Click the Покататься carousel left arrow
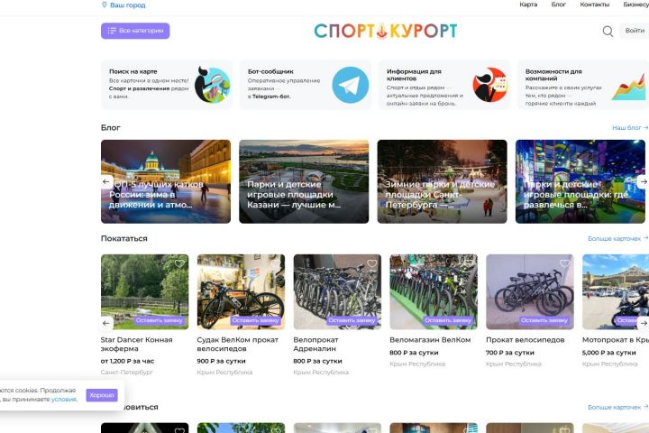Viewport: 649px width, 433px height. click(x=106, y=323)
